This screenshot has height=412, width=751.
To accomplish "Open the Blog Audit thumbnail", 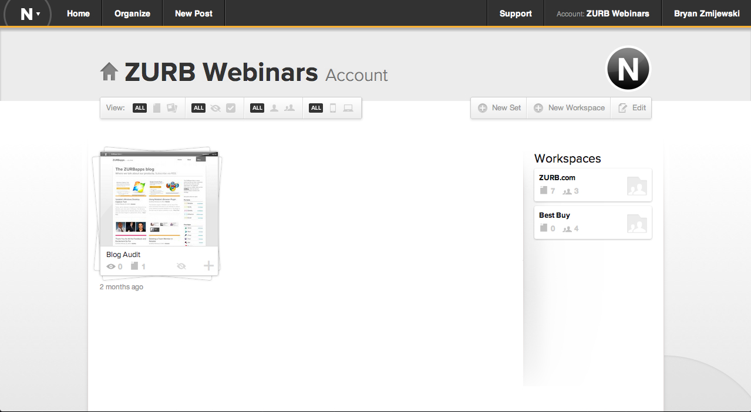I will (x=159, y=200).
